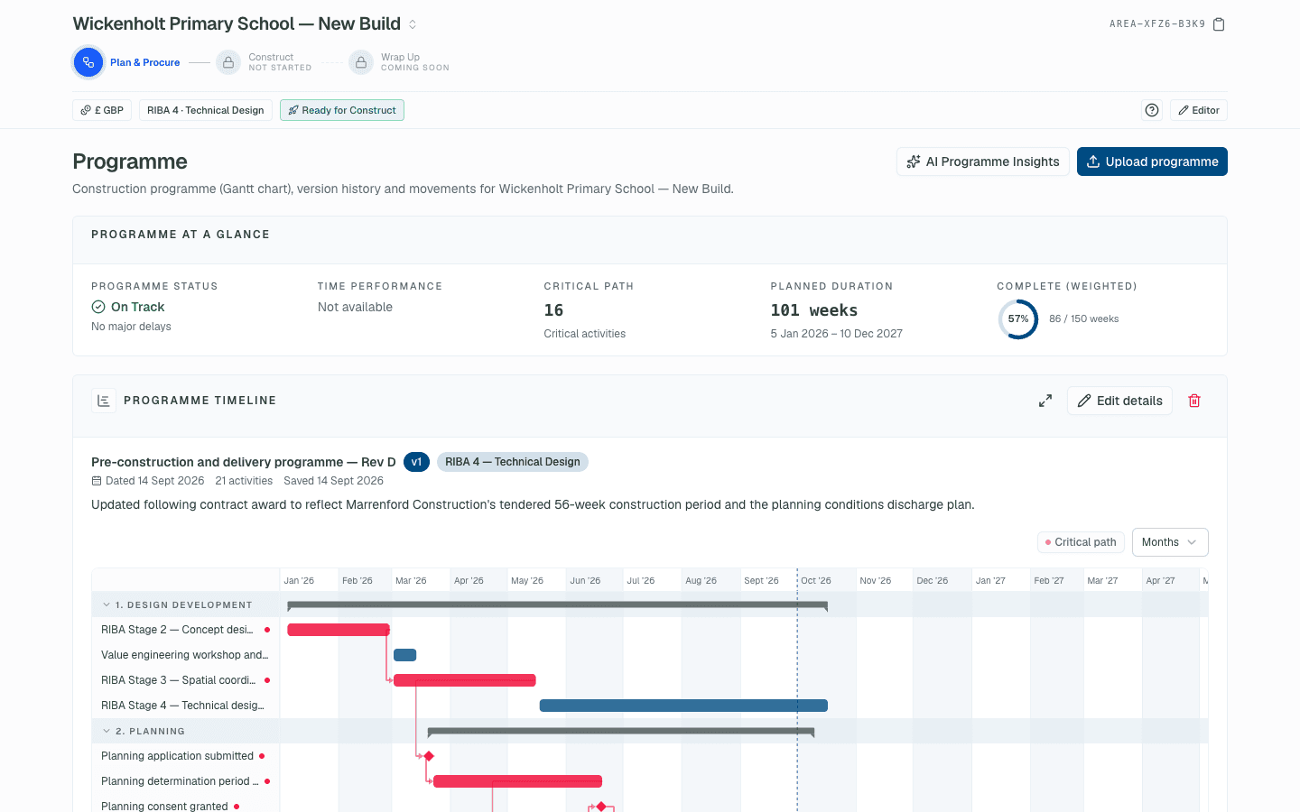Delete the programme with the red trash icon

[1194, 401]
